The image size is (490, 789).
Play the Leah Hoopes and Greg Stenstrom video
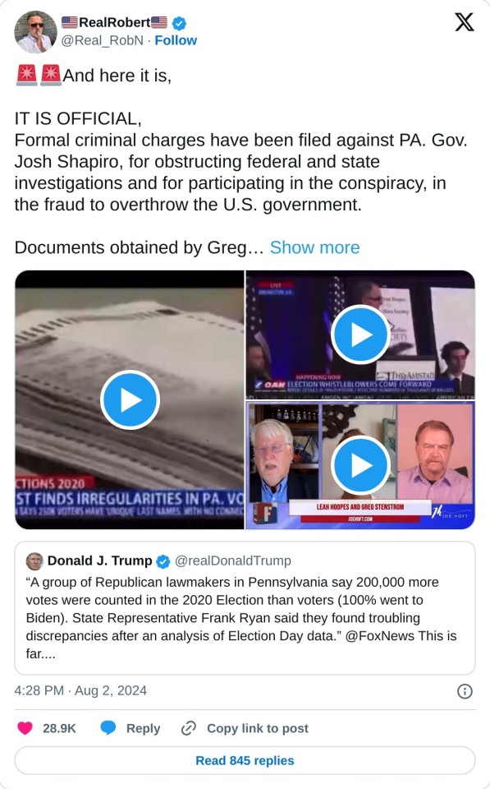(x=360, y=465)
